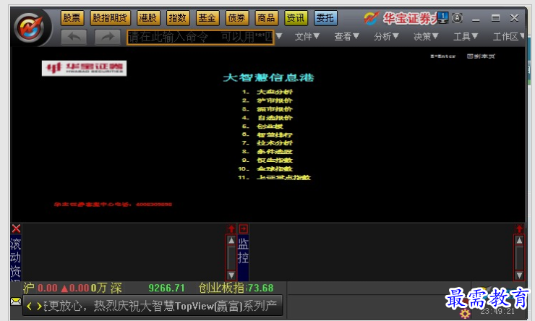Click right panel scrollbar down arrow
The image size is (535, 321).
pyautogui.click(x=519, y=275)
